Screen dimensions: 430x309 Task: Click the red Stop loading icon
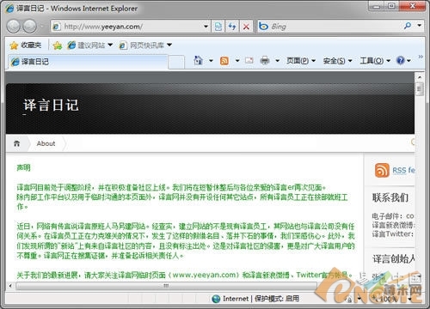246,27
